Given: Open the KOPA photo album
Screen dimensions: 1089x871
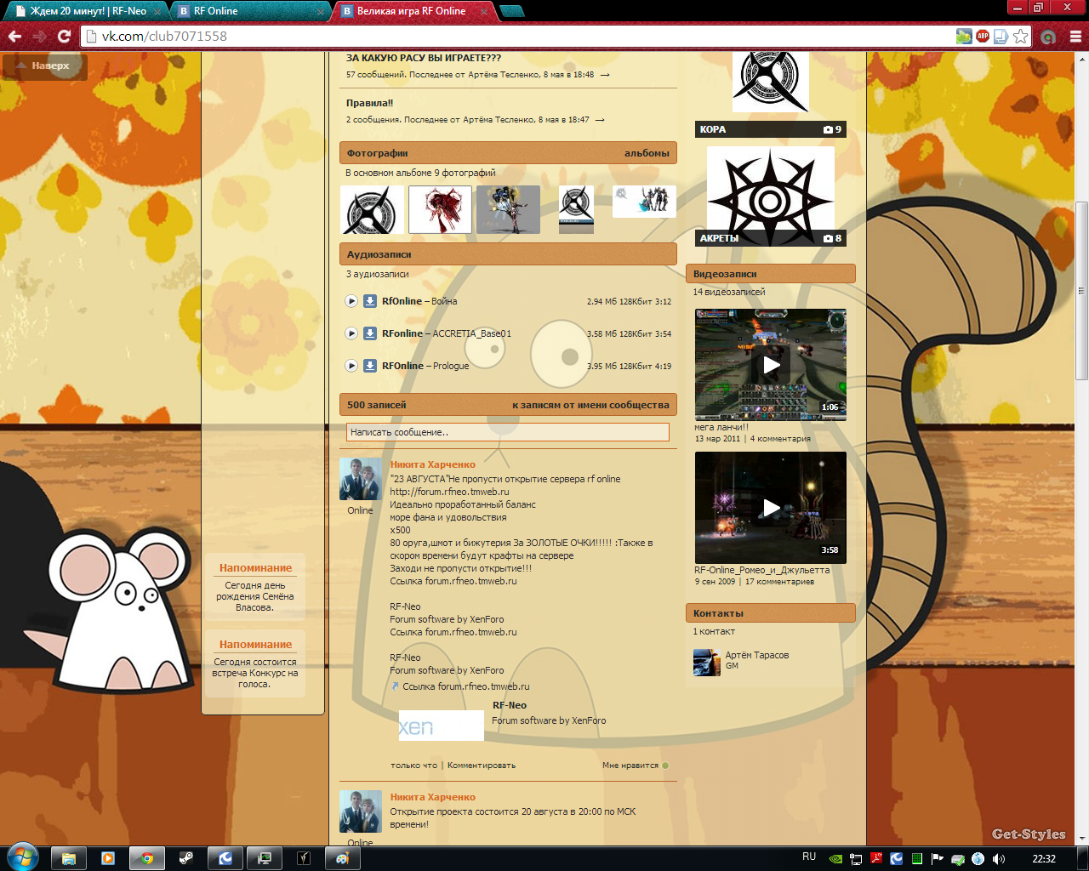Looking at the screenshot, I should coord(771,94).
